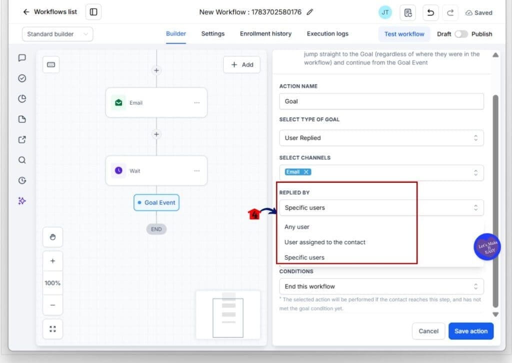
Task: Select the Email workflow node
Action: 156,103
